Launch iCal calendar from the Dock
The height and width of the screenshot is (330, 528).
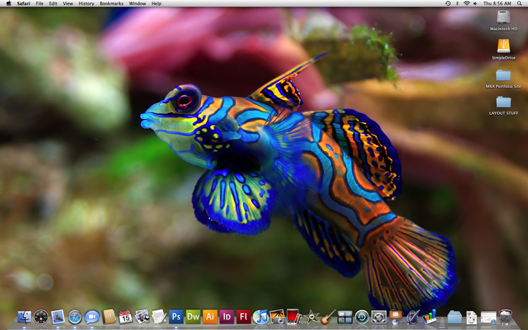click(125, 317)
